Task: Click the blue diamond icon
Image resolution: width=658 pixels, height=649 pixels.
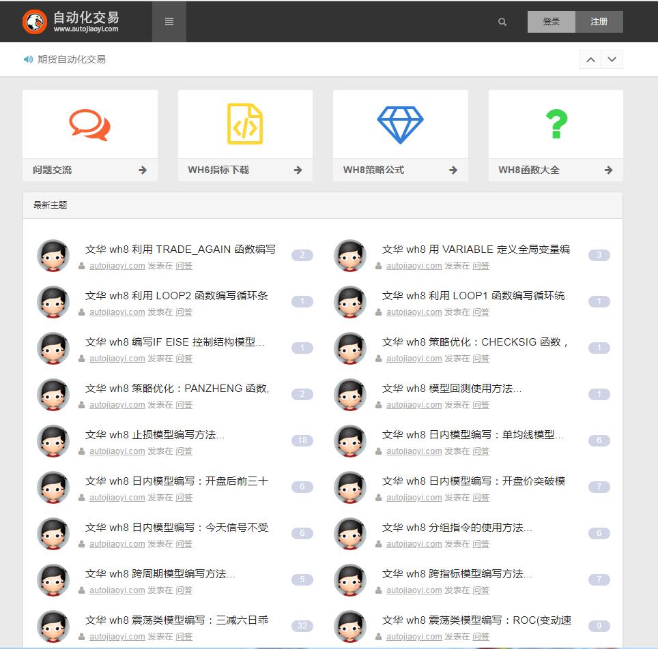Action: [401, 125]
